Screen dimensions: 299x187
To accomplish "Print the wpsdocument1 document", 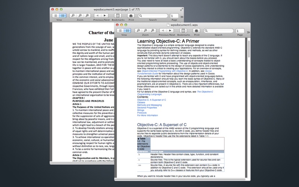I will [197, 31].
